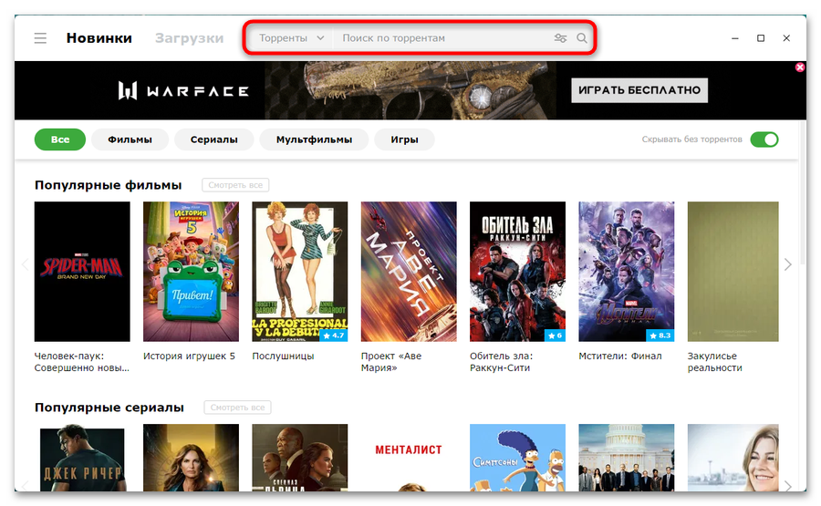The image size is (821, 506).
Task: Open search filter settings icon
Action: pos(560,38)
